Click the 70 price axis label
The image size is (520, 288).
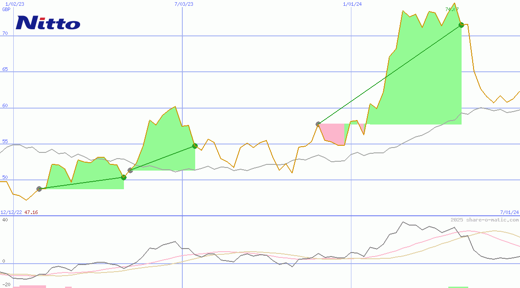point(5,33)
